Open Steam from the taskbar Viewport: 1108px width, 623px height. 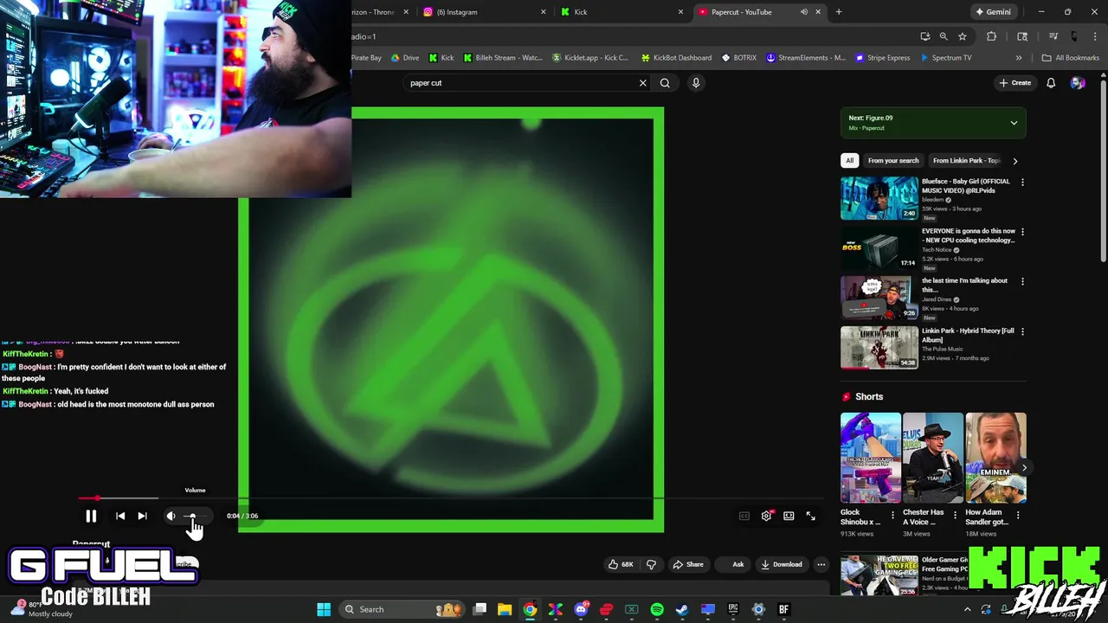point(682,609)
